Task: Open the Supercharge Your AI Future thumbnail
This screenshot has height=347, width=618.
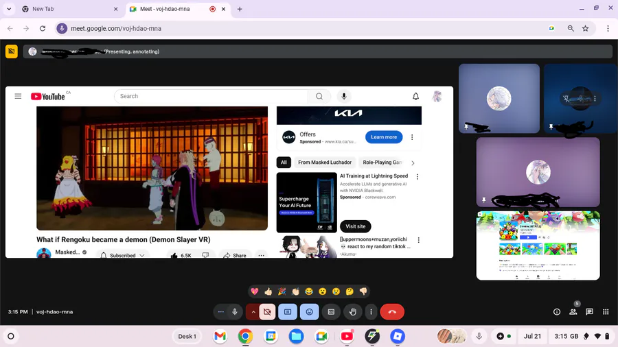Action: point(307,202)
